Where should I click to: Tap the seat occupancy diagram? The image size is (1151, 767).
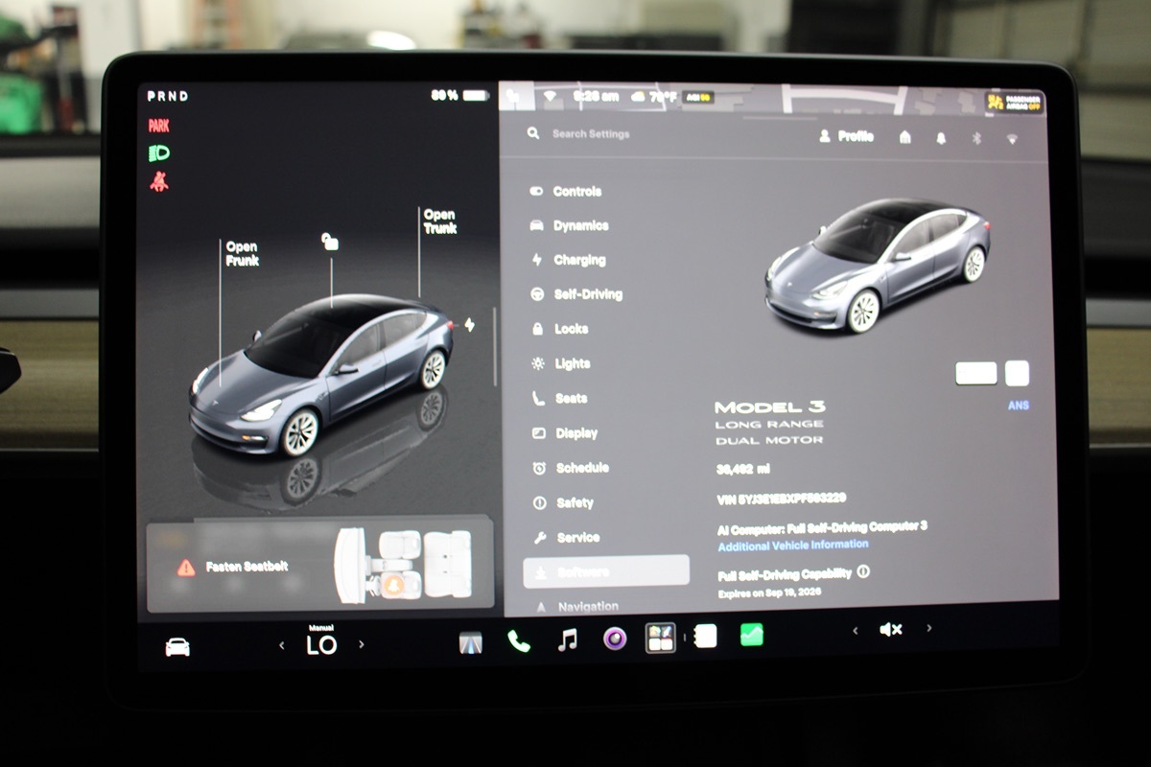click(x=406, y=565)
